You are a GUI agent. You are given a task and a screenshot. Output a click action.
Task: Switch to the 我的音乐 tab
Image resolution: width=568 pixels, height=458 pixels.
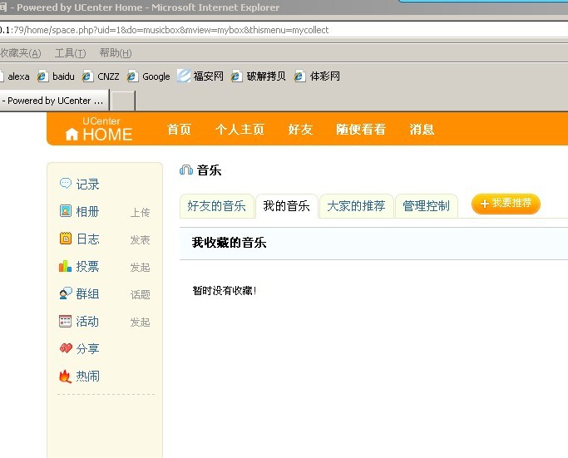pyautogui.click(x=287, y=206)
